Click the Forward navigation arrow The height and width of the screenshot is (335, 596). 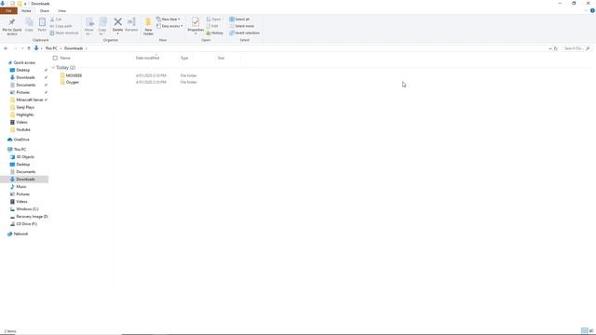15,48
